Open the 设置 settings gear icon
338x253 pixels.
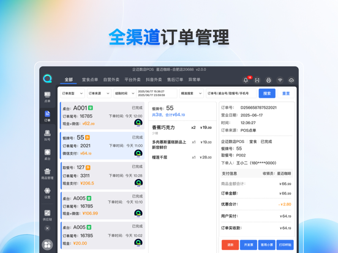(x=47, y=193)
